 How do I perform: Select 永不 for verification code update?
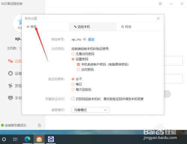click(x=73, y=79)
